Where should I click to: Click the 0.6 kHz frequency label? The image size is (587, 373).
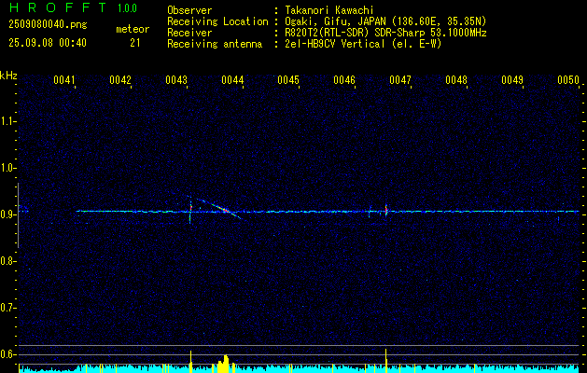7,354
